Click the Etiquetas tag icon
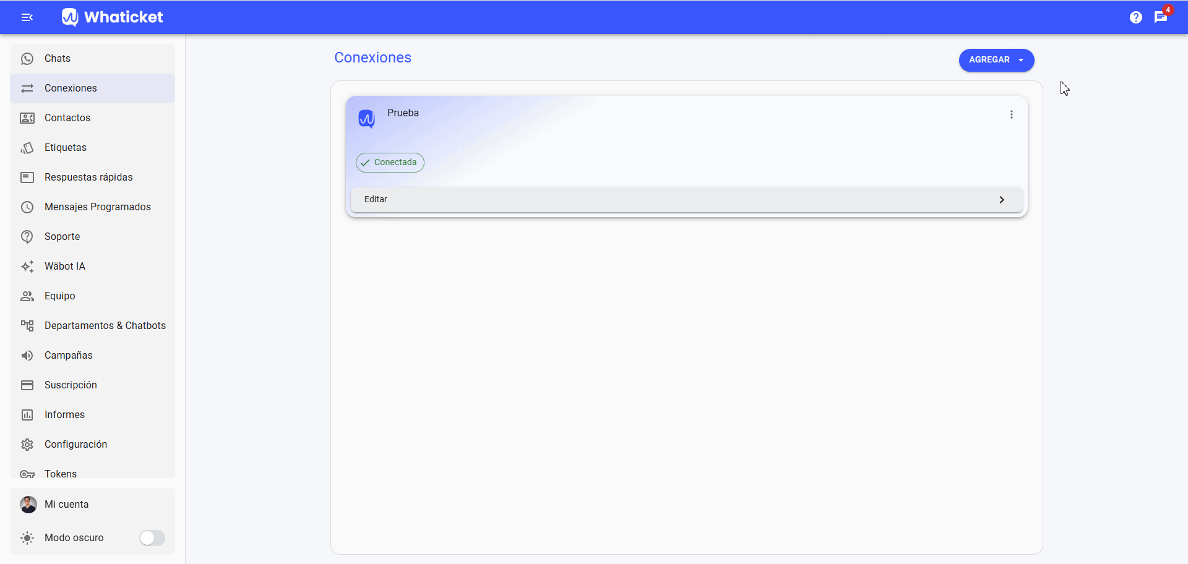The width and height of the screenshot is (1188, 564). pos(27,148)
